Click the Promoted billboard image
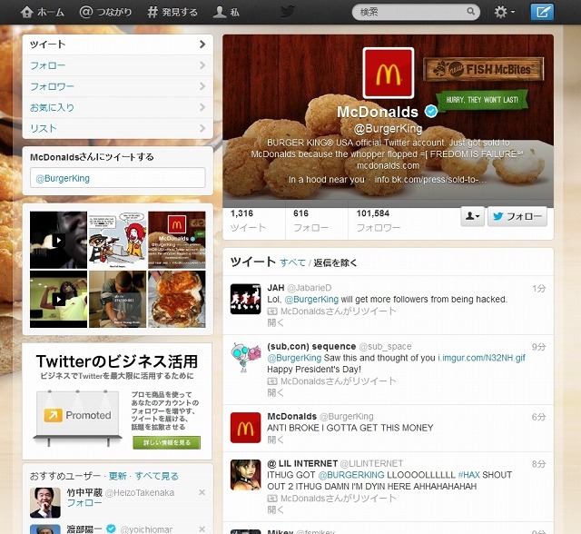The width and height of the screenshot is (581, 534). tap(77, 417)
